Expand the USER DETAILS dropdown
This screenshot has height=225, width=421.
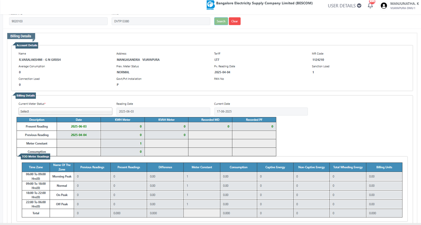pyautogui.click(x=345, y=6)
